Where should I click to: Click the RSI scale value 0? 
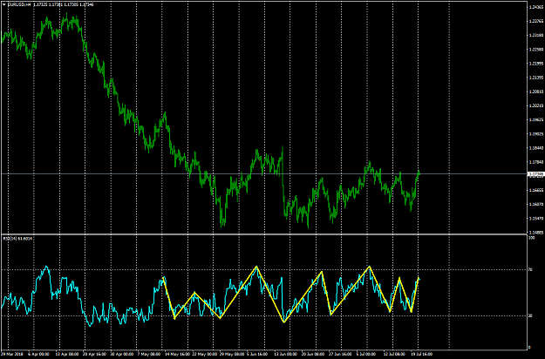point(529,347)
